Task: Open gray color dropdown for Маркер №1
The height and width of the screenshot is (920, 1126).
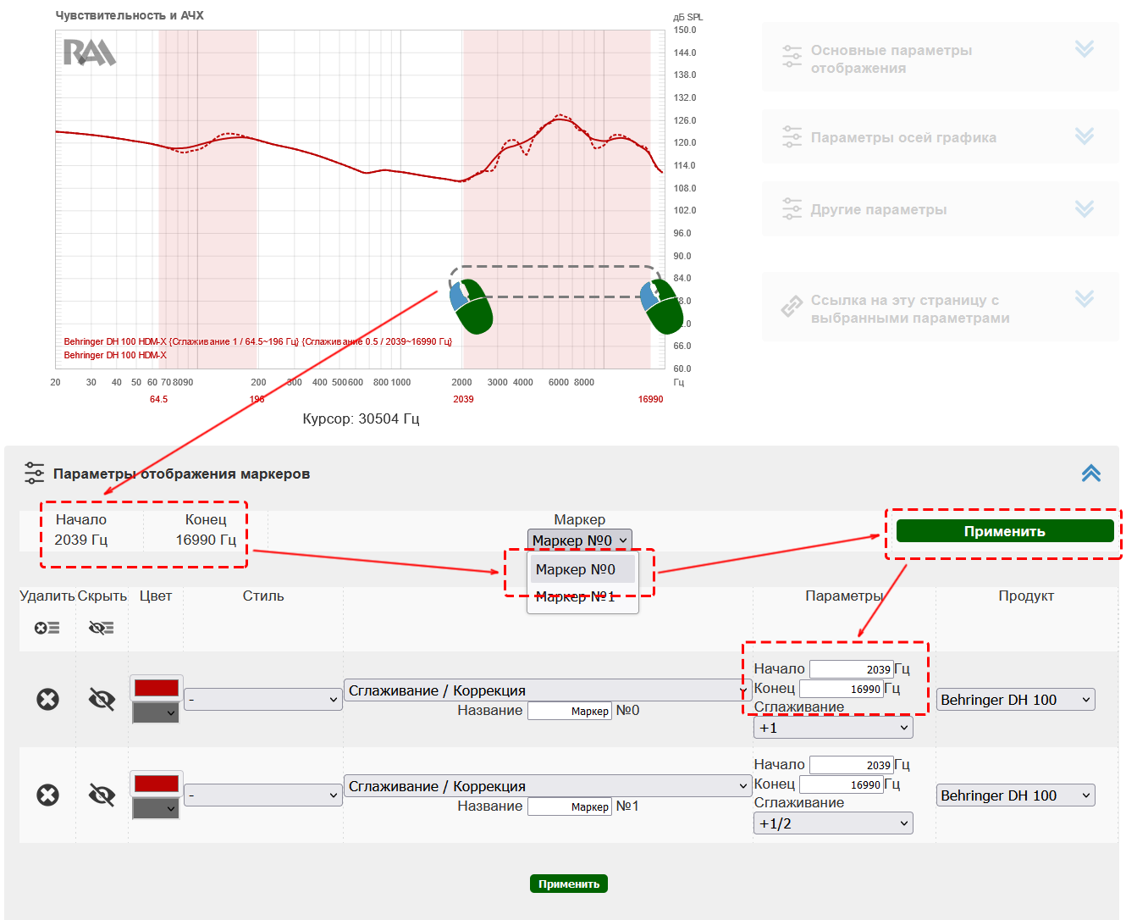Action: point(157,808)
